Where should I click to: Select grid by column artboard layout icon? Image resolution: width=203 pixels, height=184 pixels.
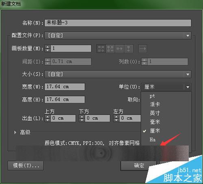pos(110,49)
